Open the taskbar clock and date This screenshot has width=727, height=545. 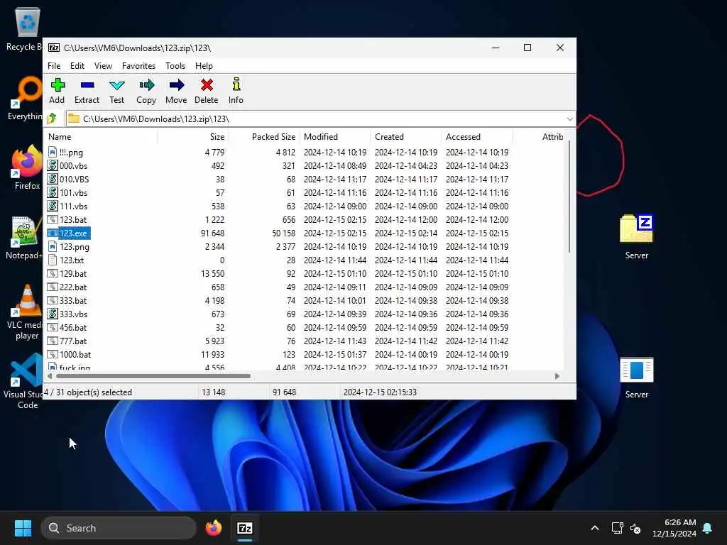pyautogui.click(x=674, y=528)
